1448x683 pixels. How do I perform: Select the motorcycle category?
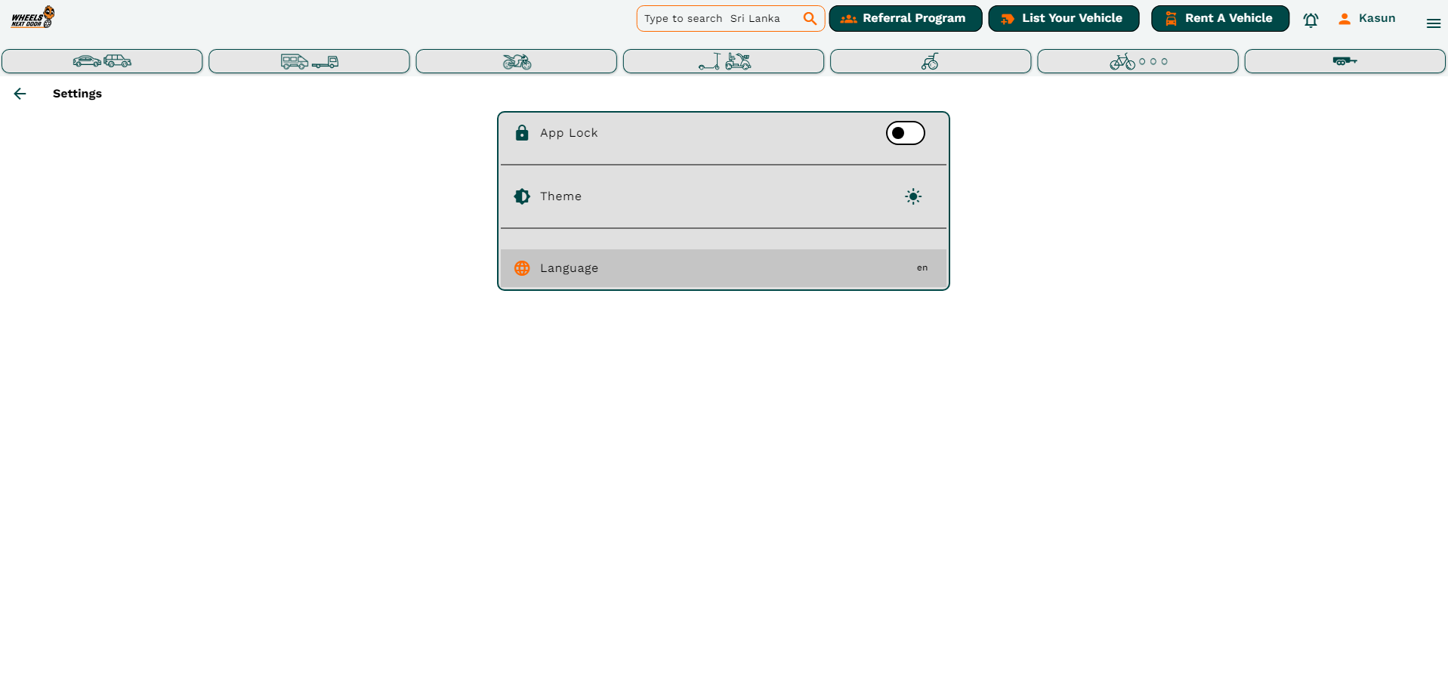tap(516, 61)
